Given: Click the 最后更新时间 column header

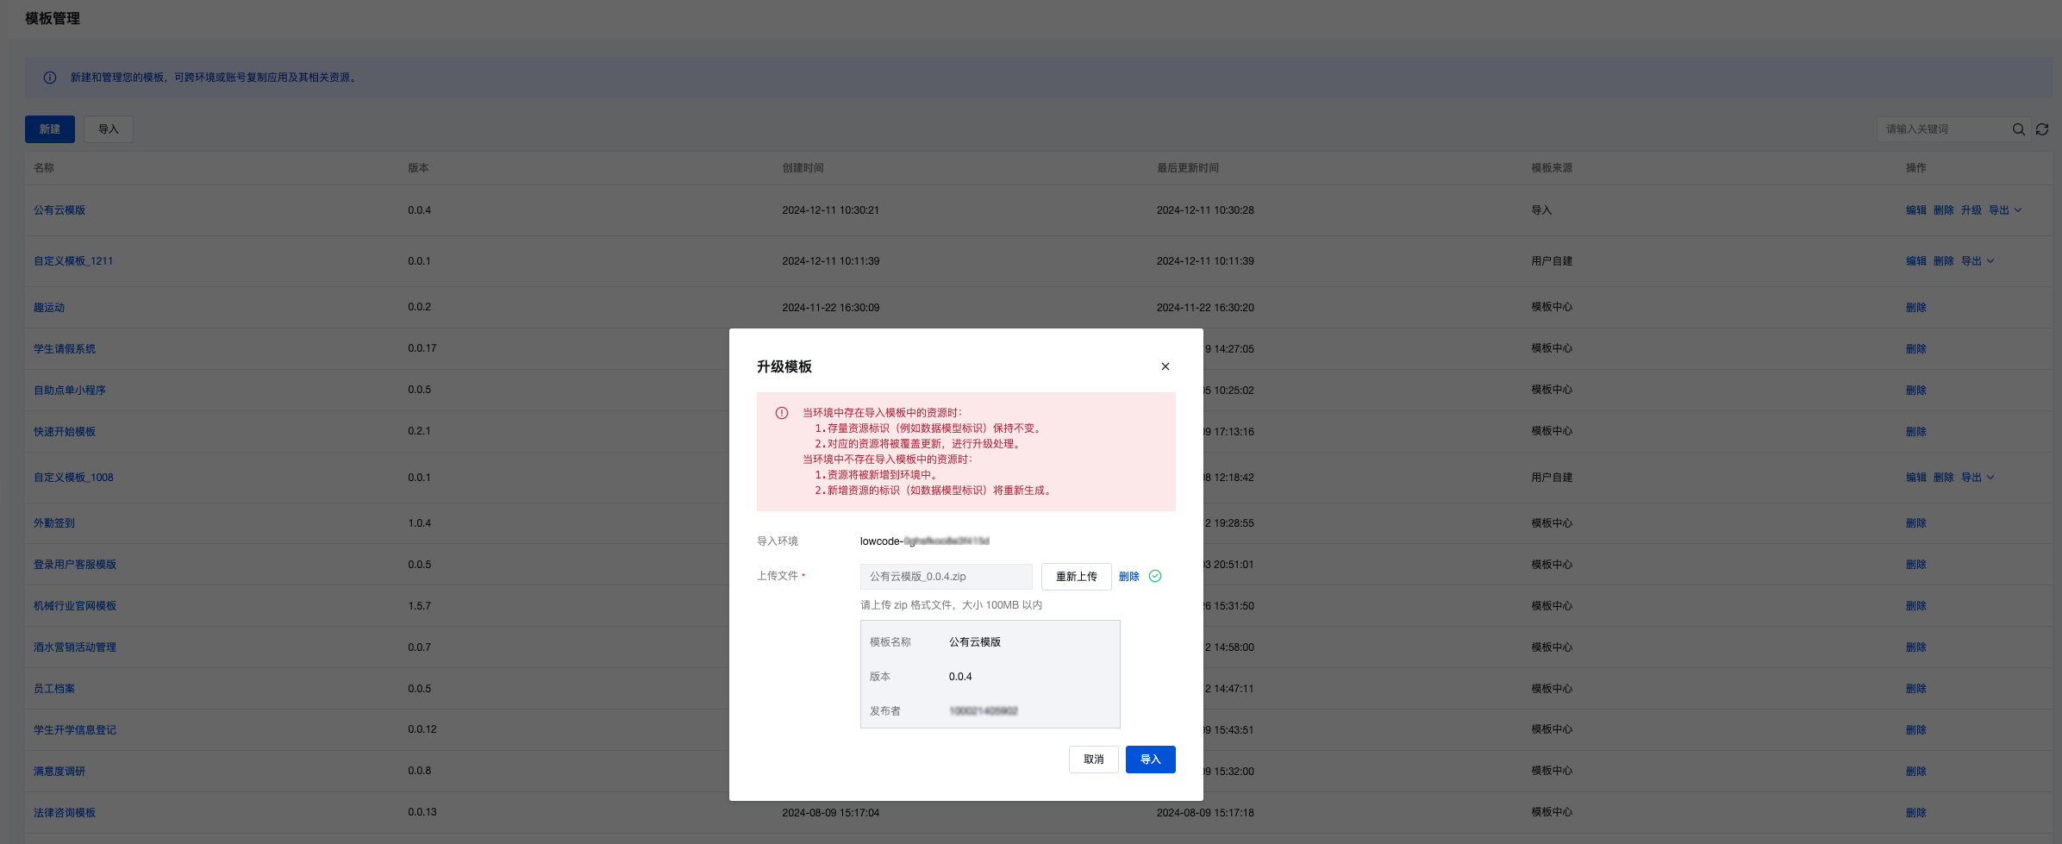Looking at the screenshot, I should [1188, 168].
